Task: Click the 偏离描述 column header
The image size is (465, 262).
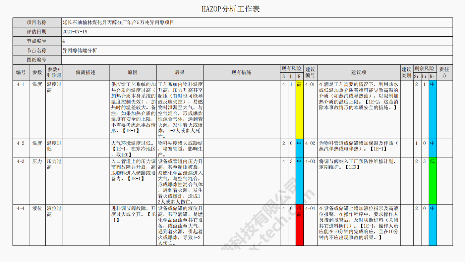Action: [x=86, y=72]
